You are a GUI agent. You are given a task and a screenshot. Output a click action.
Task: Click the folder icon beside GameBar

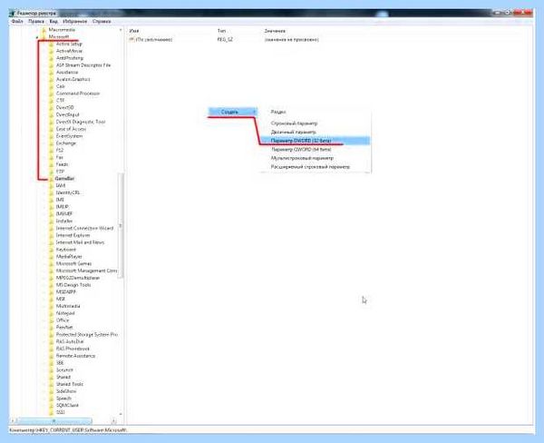pyautogui.click(x=52, y=179)
